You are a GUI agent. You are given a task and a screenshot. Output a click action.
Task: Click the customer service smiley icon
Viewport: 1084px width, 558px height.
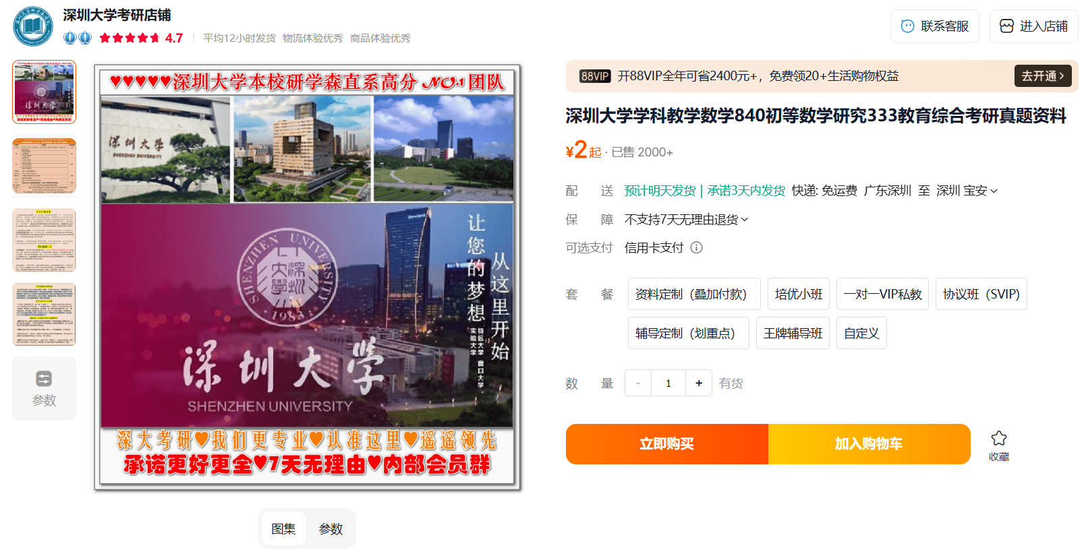[908, 26]
